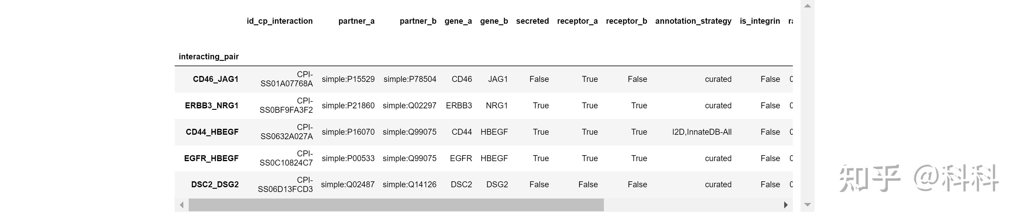Screen dimensions: 1025x219
Task: Click the vertical scrollbar down arrow
Action: click(x=807, y=205)
